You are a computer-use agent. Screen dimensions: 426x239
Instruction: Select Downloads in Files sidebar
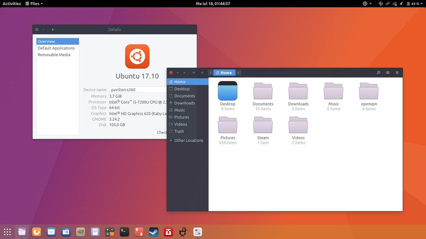click(187, 103)
